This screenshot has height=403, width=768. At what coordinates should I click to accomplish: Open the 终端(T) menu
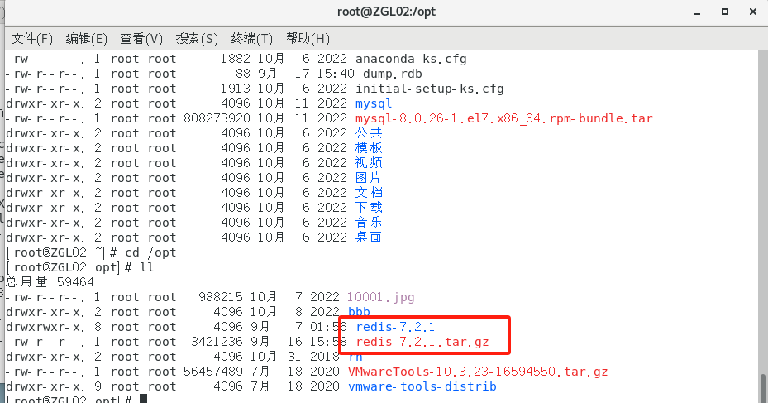pyautogui.click(x=252, y=39)
